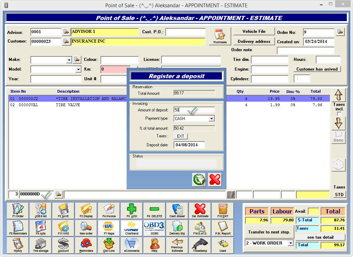
Task: Open the Account dollar icon
Action: coord(63,245)
